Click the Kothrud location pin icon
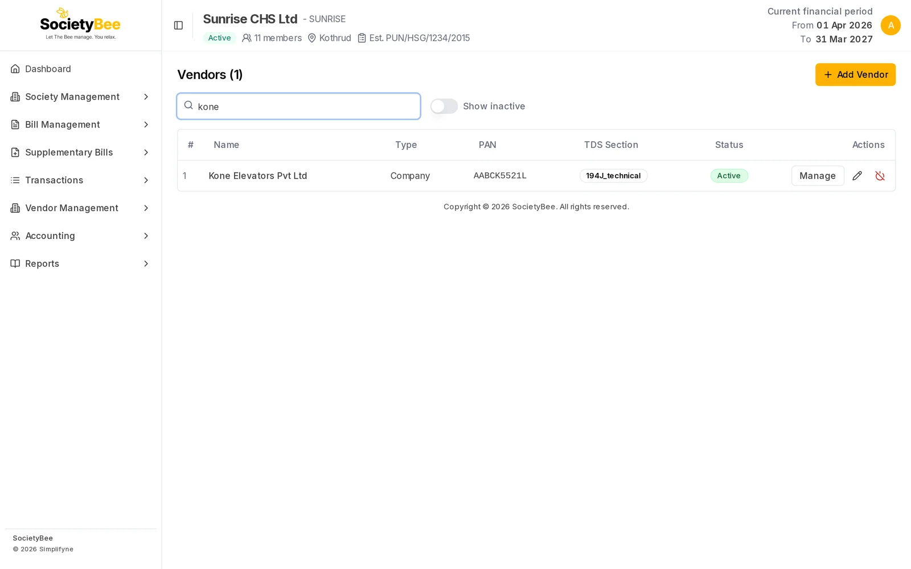 (x=312, y=38)
